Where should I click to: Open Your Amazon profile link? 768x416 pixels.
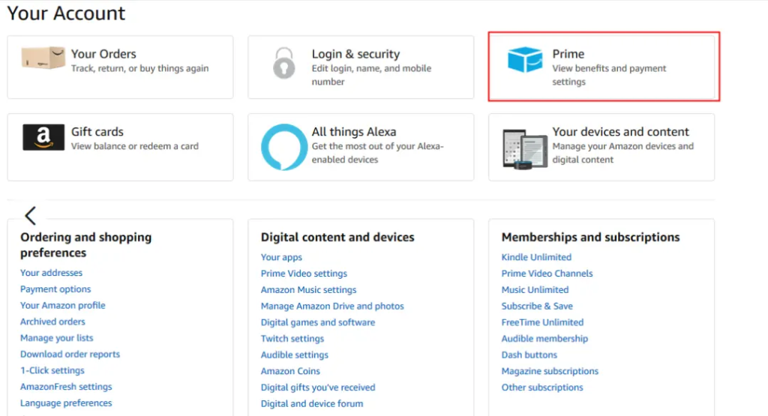click(63, 305)
